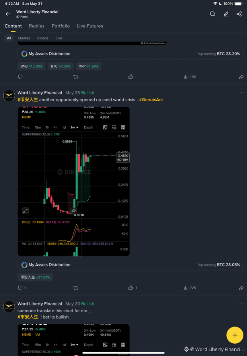The height and width of the screenshot is (356, 247).
Task: Select the Videos filter
Action: 43,38
